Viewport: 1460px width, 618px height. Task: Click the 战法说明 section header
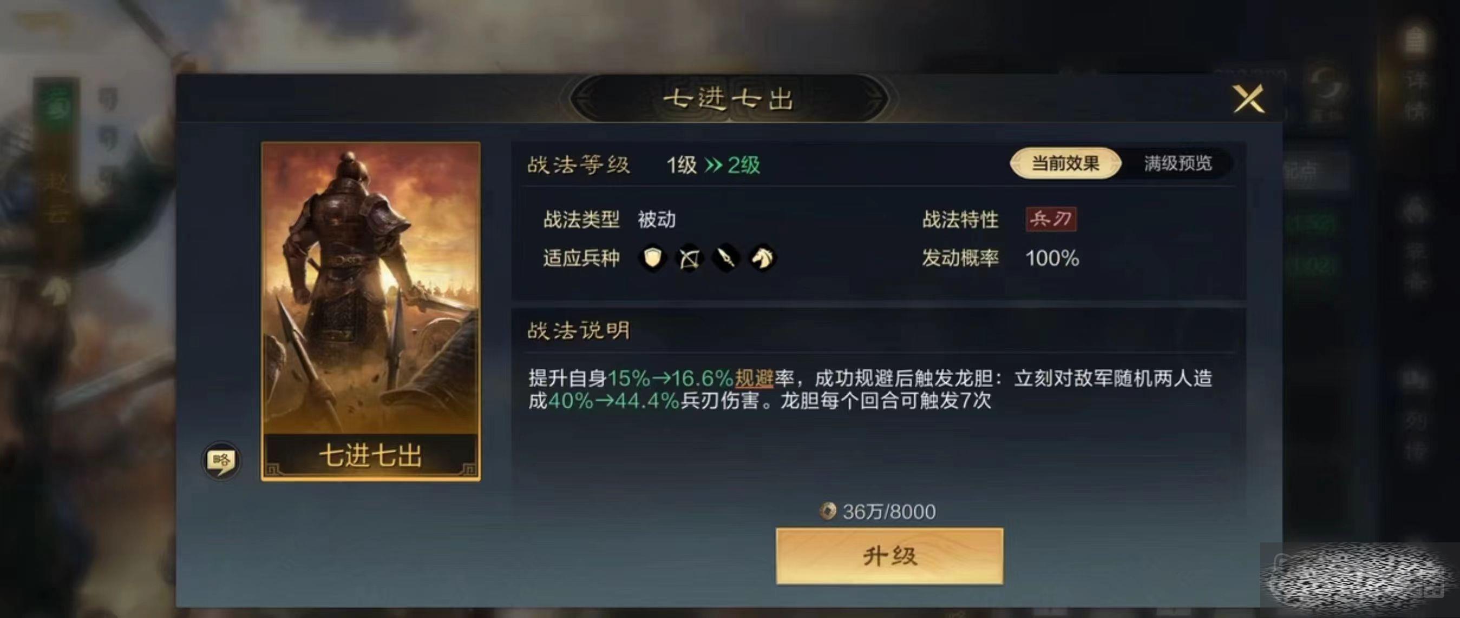579,330
